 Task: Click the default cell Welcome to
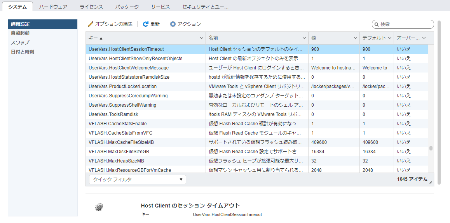point(377,68)
